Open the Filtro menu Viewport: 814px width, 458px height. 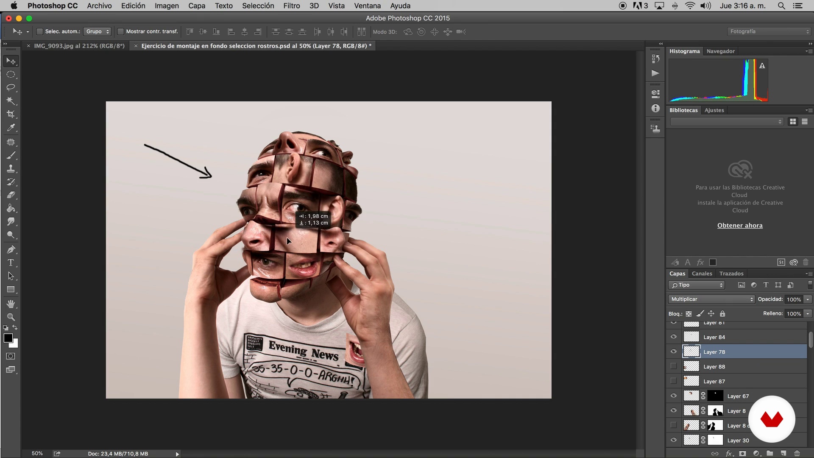(292, 6)
